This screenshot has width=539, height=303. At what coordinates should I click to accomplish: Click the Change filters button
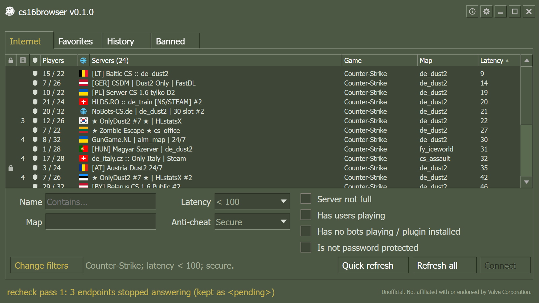tap(47, 265)
